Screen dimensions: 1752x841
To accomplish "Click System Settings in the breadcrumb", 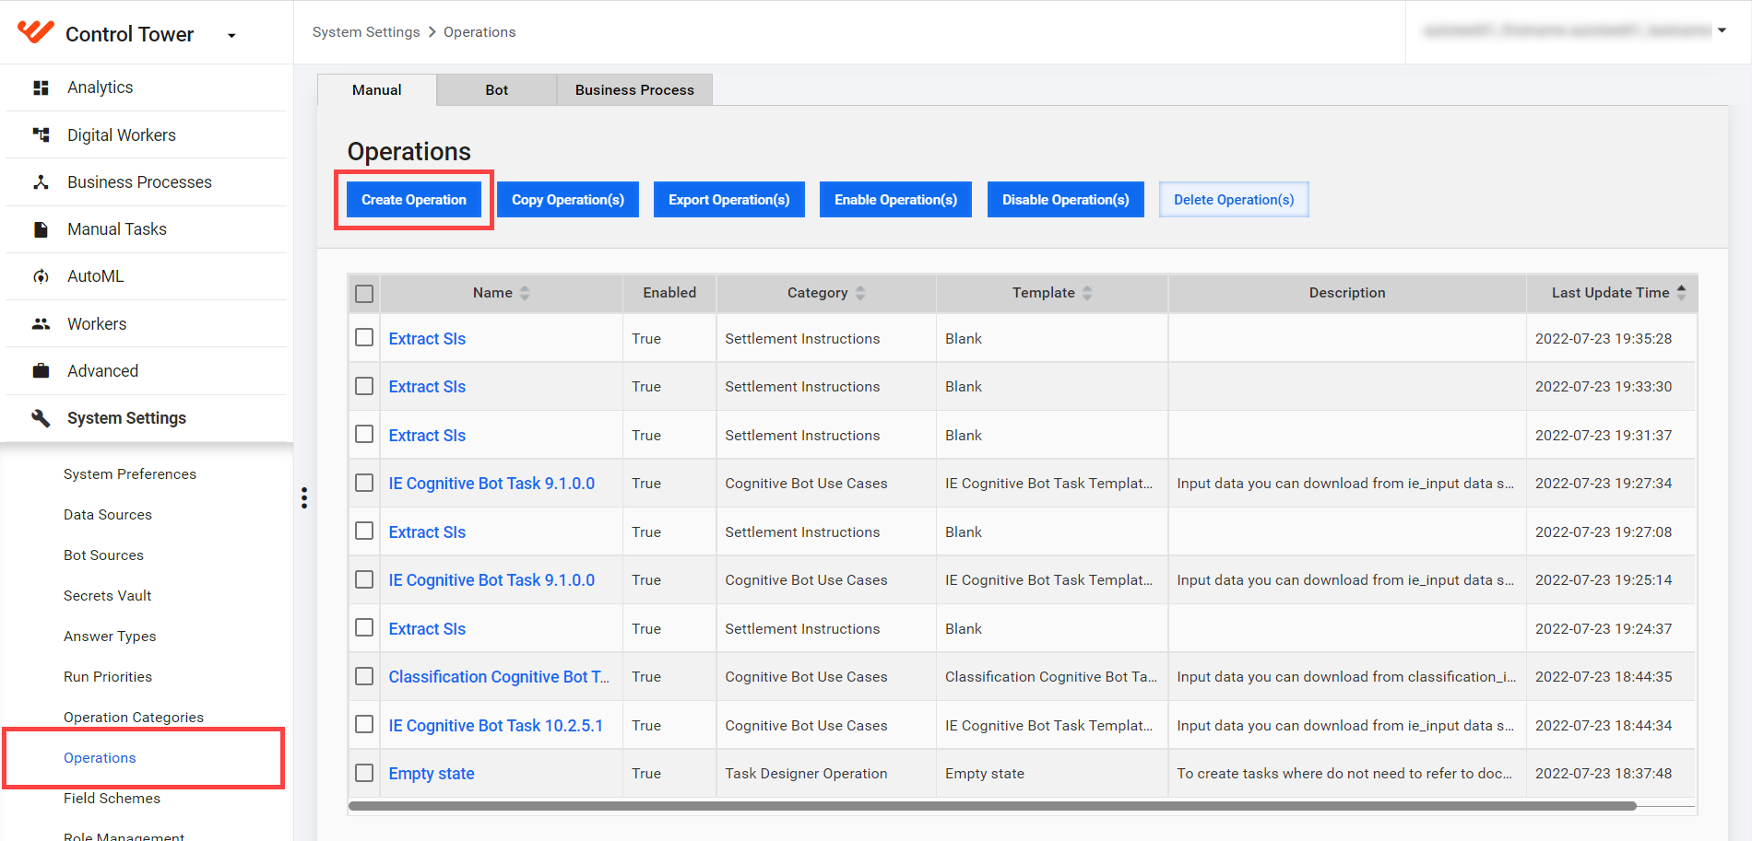I will [x=366, y=32].
